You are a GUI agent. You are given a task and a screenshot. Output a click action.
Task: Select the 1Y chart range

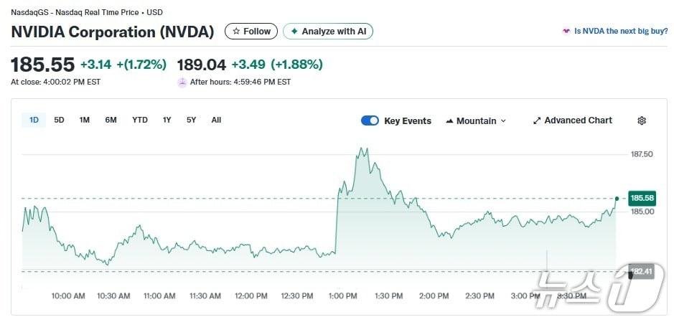click(167, 120)
